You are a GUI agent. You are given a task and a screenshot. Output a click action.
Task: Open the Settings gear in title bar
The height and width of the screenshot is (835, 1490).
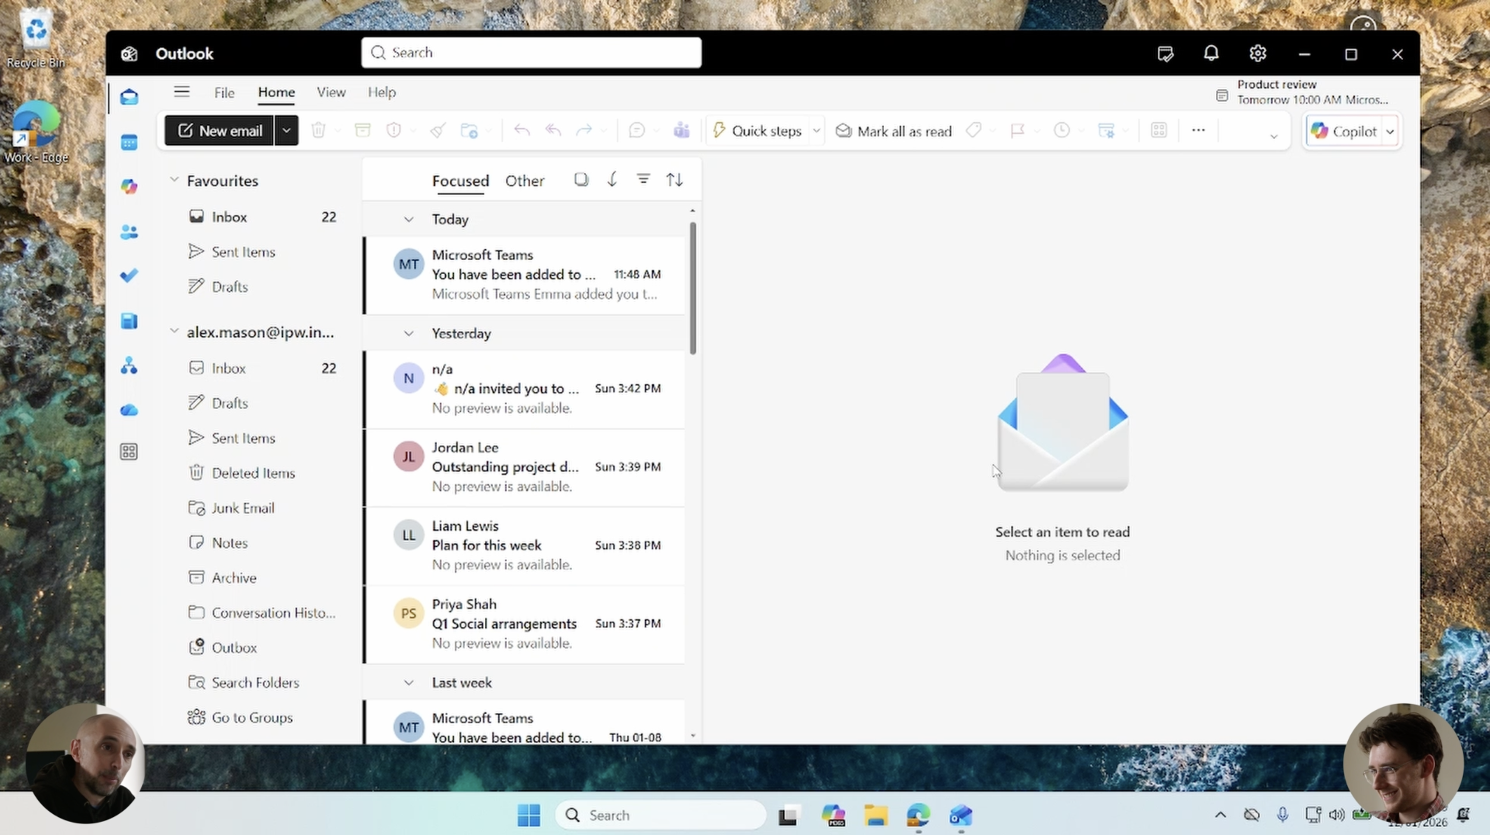pyautogui.click(x=1258, y=54)
